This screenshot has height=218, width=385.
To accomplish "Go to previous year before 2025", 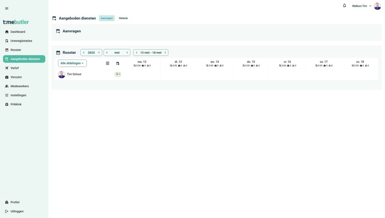I will pyautogui.click(x=84, y=53).
